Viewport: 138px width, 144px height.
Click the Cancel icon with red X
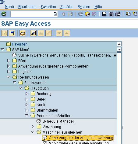tap(94, 14)
